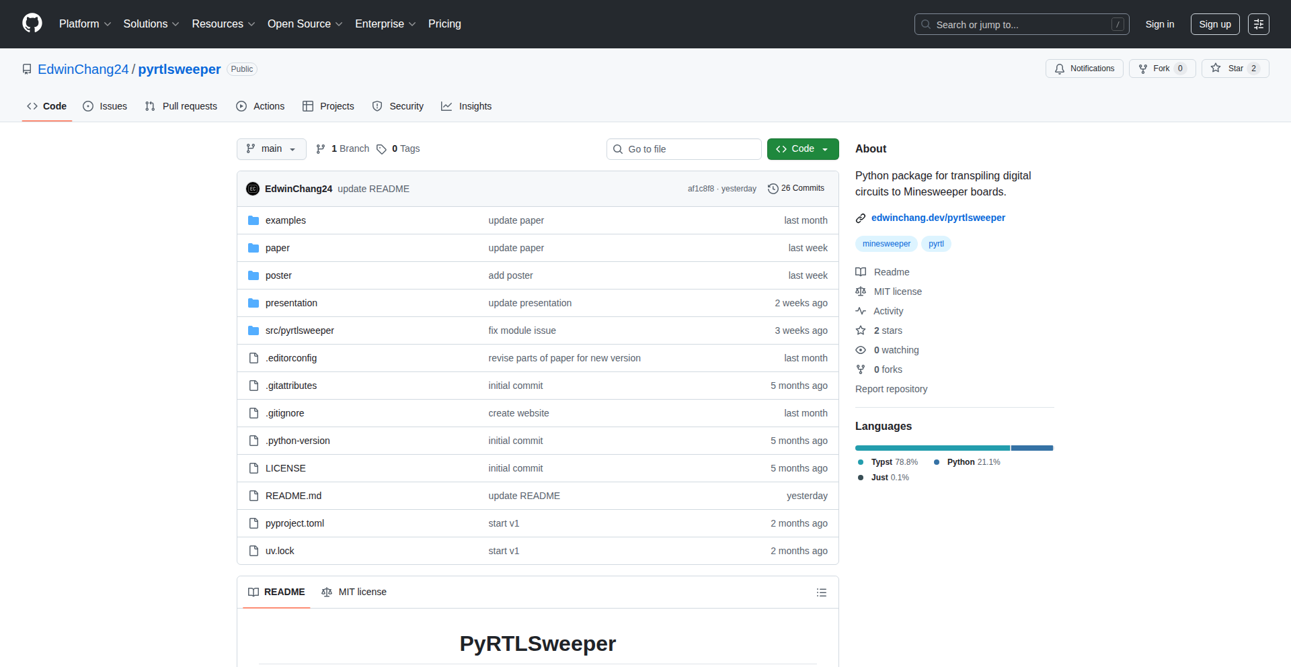Expand the Enterprise menu
Image resolution: width=1291 pixels, height=667 pixels.
385,24
